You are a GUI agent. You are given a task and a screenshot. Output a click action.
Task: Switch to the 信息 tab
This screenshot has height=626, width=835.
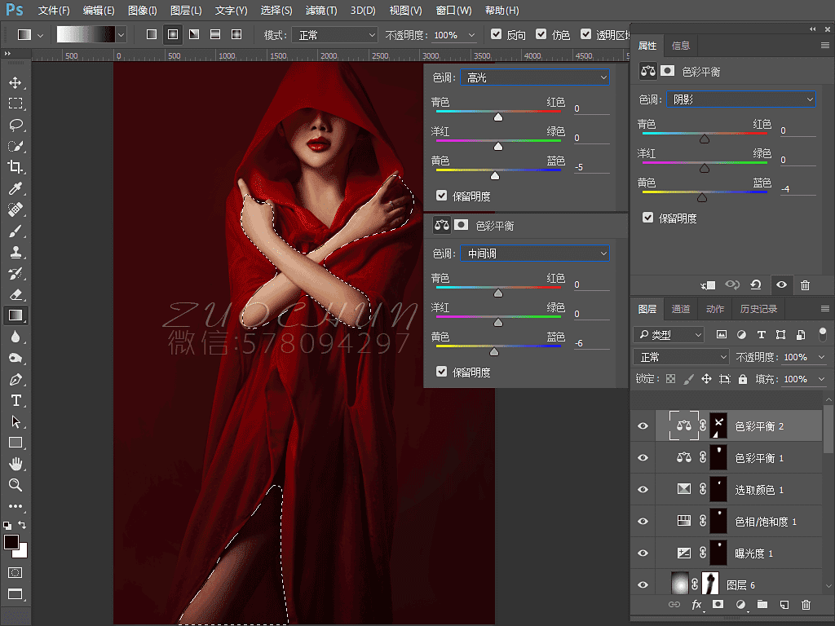coord(680,46)
